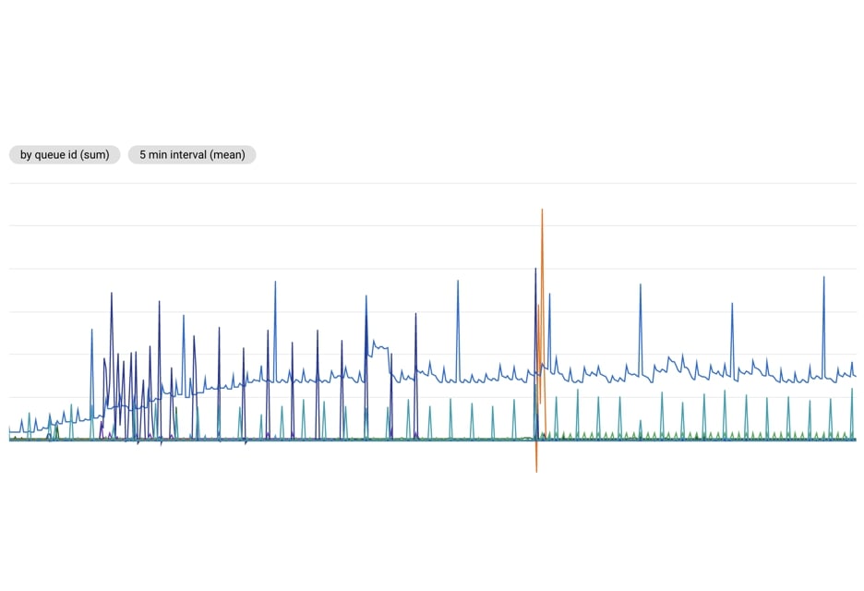
Task: Click the "5 min interval (mean)" chip
Action: point(192,155)
